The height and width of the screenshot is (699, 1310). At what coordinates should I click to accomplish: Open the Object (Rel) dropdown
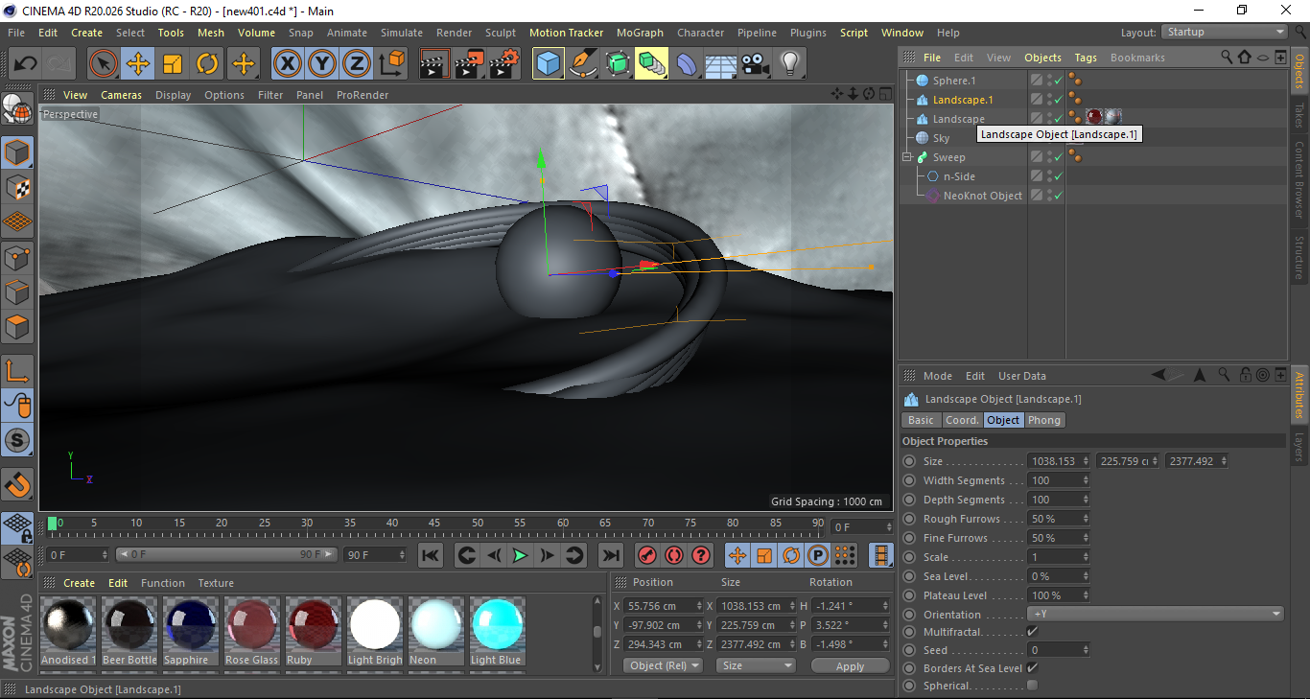[663, 665]
